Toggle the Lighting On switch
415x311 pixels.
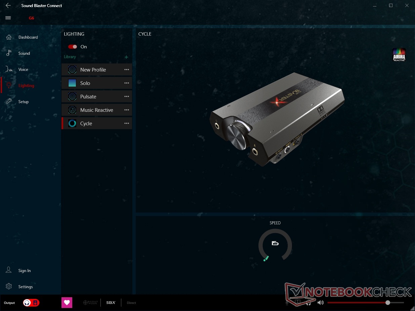pos(73,47)
